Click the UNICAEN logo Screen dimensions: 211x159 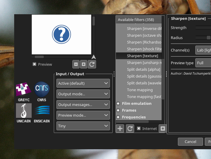tap(24, 113)
